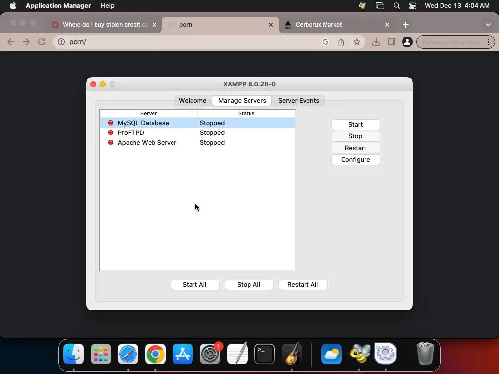Viewport: 499px width, 374px height.
Task: Open TextEdit from the Dock
Action: pyautogui.click(x=237, y=354)
